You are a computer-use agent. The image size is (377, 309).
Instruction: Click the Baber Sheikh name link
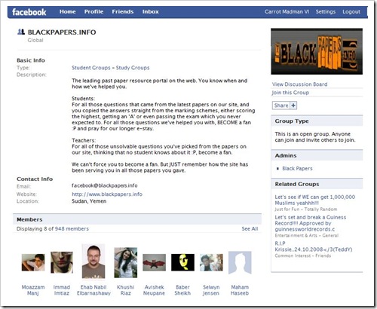tap(182, 290)
